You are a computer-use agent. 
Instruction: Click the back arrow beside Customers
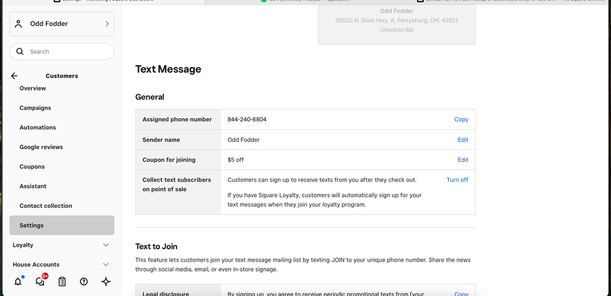click(x=14, y=76)
